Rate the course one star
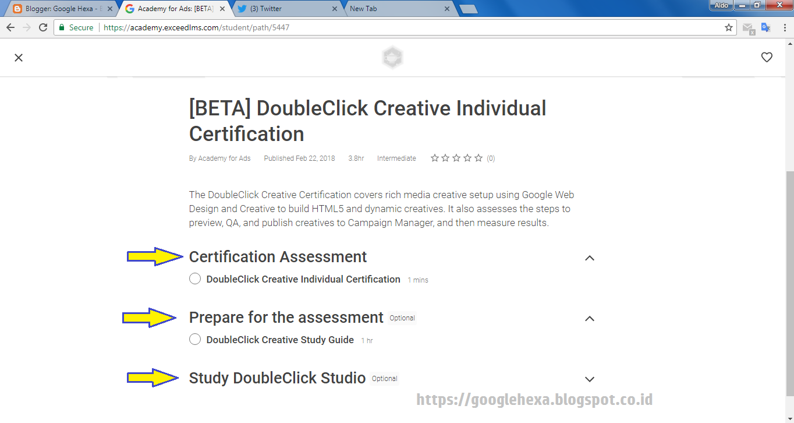Screen dimensions: 794x423 point(434,158)
